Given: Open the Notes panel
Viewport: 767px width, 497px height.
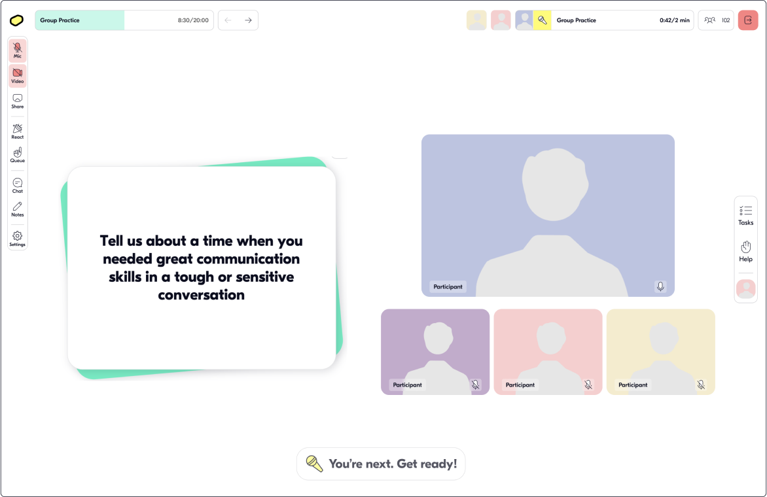Looking at the screenshot, I should [18, 209].
